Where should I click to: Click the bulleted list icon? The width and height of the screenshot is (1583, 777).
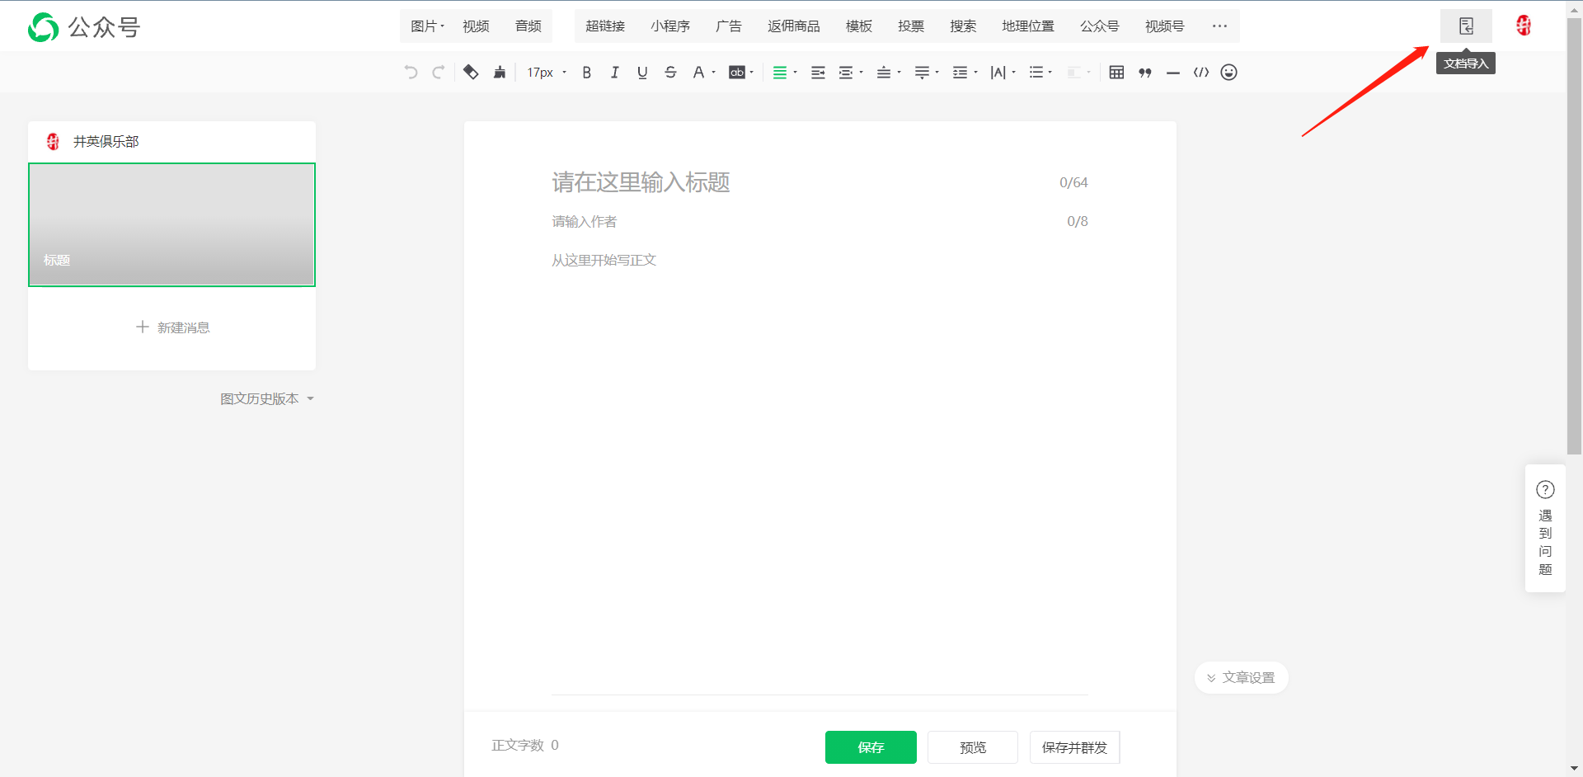tap(1036, 73)
